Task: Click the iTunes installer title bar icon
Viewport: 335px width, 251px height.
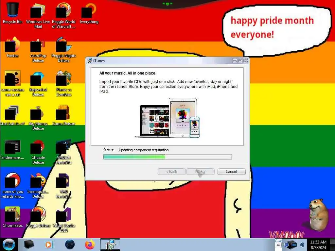Action: [x=89, y=60]
